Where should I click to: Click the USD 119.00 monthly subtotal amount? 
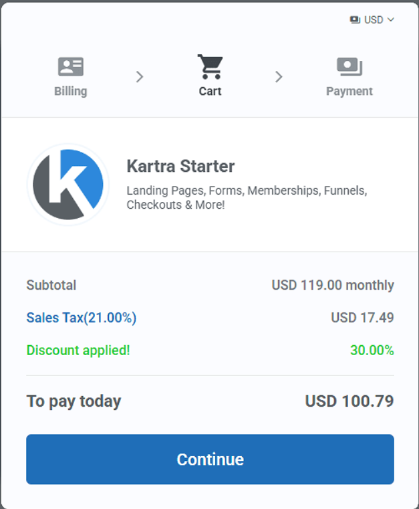pyautogui.click(x=332, y=285)
